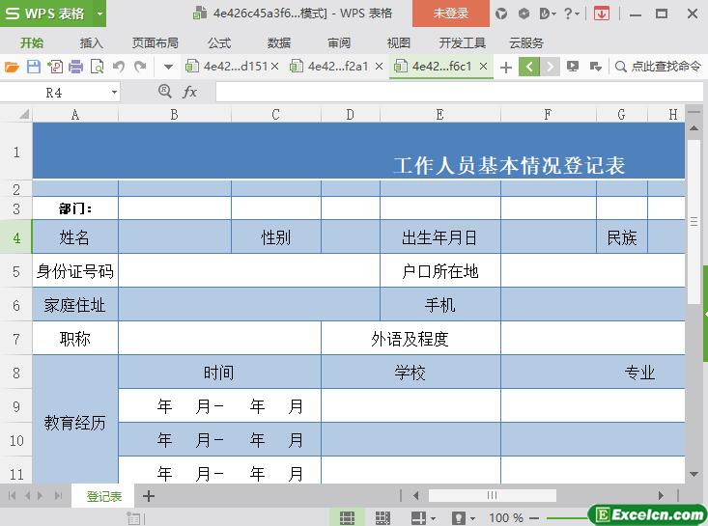Click the gray next-tab arrow button
This screenshot has height=526, width=708.
[x=550, y=67]
